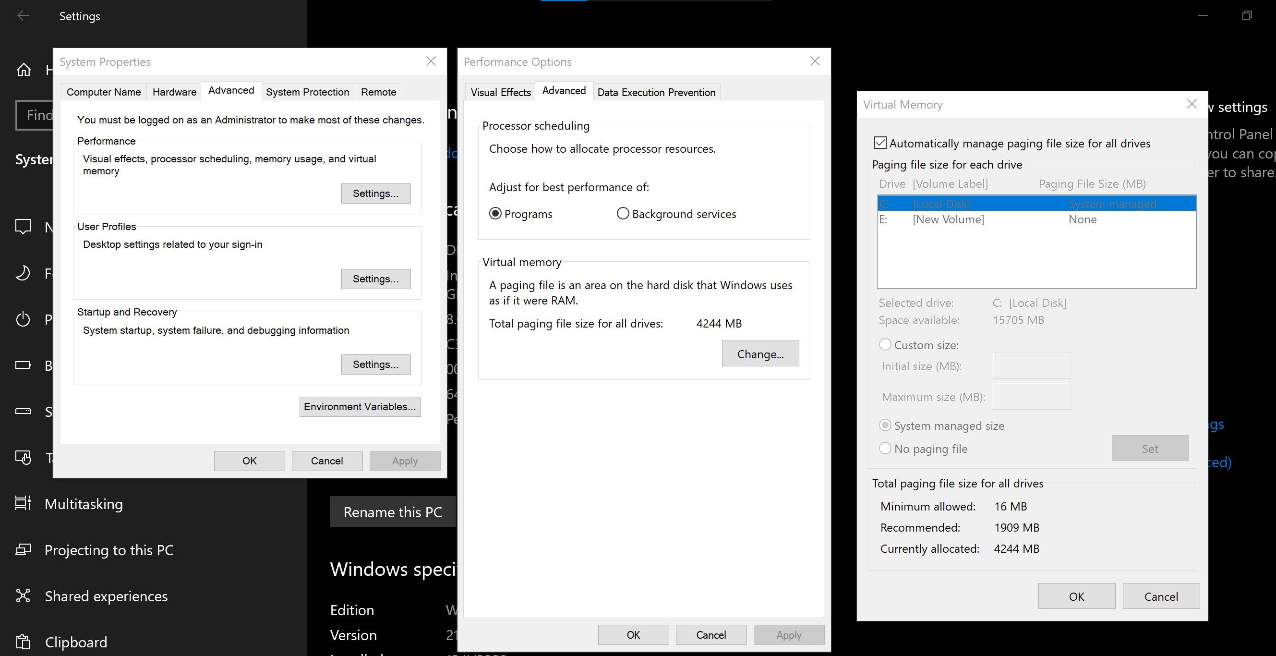Click Startup and Recovery Settings button
The image size is (1276, 656).
374,364
